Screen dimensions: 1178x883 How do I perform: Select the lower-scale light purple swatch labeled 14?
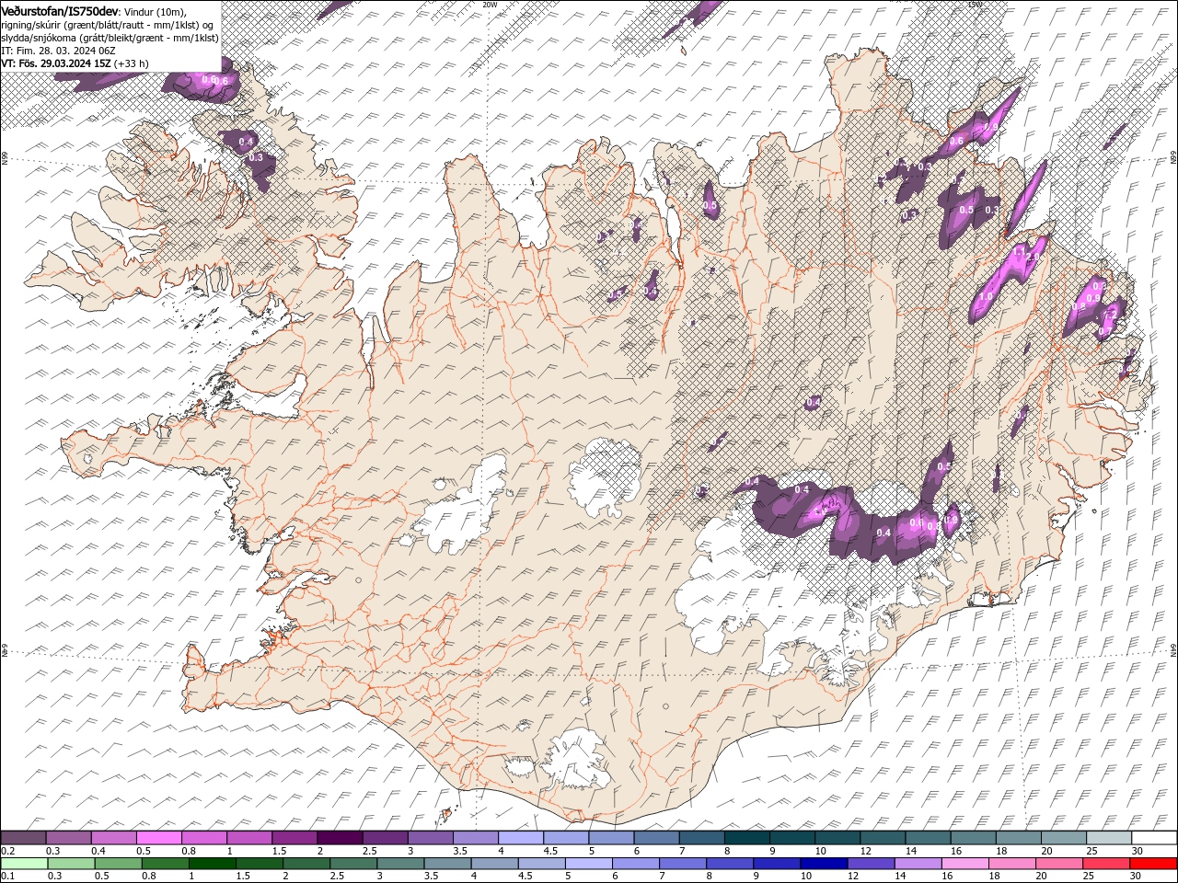pyautogui.click(x=918, y=864)
